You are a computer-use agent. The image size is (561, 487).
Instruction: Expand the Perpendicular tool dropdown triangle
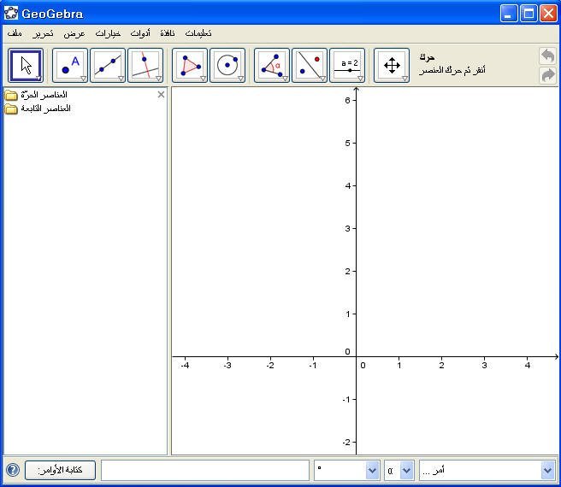pyautogui.click(x=158, y=79)
